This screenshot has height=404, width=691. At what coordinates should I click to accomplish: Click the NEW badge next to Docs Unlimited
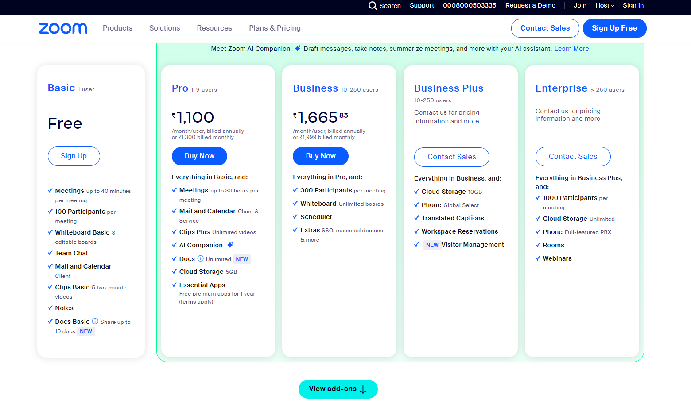242,259
